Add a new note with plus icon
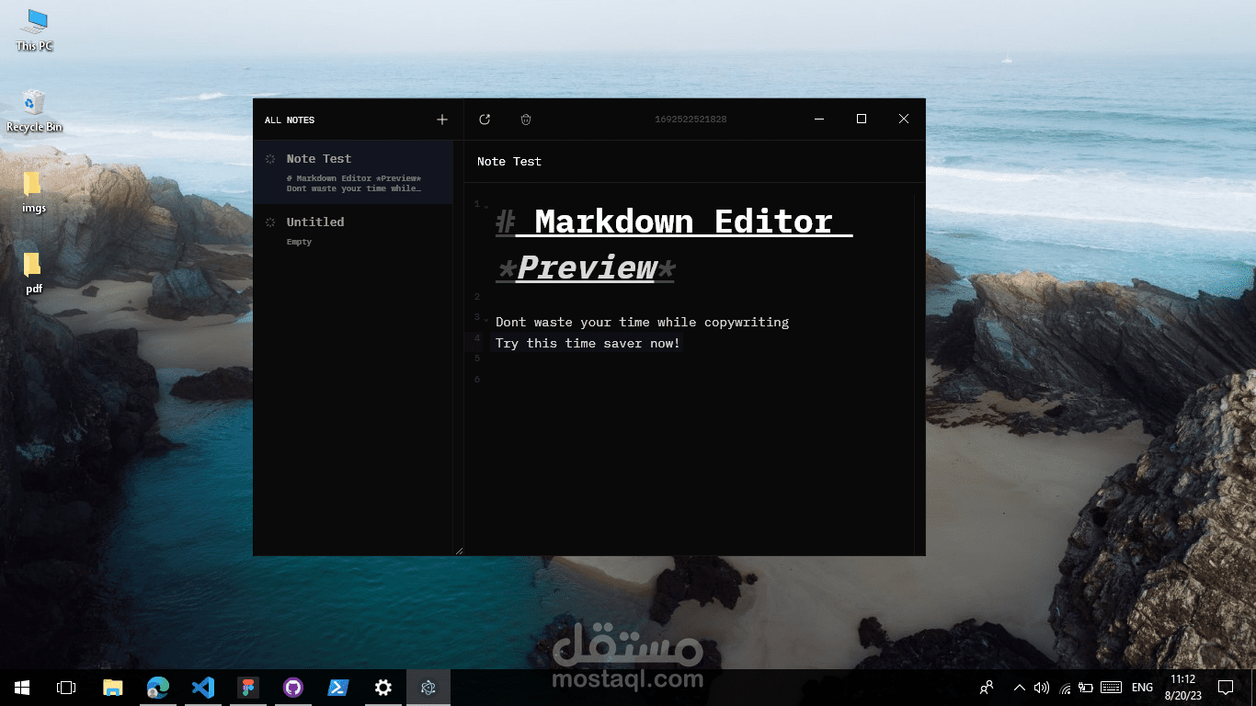 (x=442, y=120)
